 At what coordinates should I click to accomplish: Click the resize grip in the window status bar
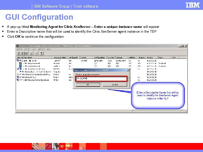point(186,111)
